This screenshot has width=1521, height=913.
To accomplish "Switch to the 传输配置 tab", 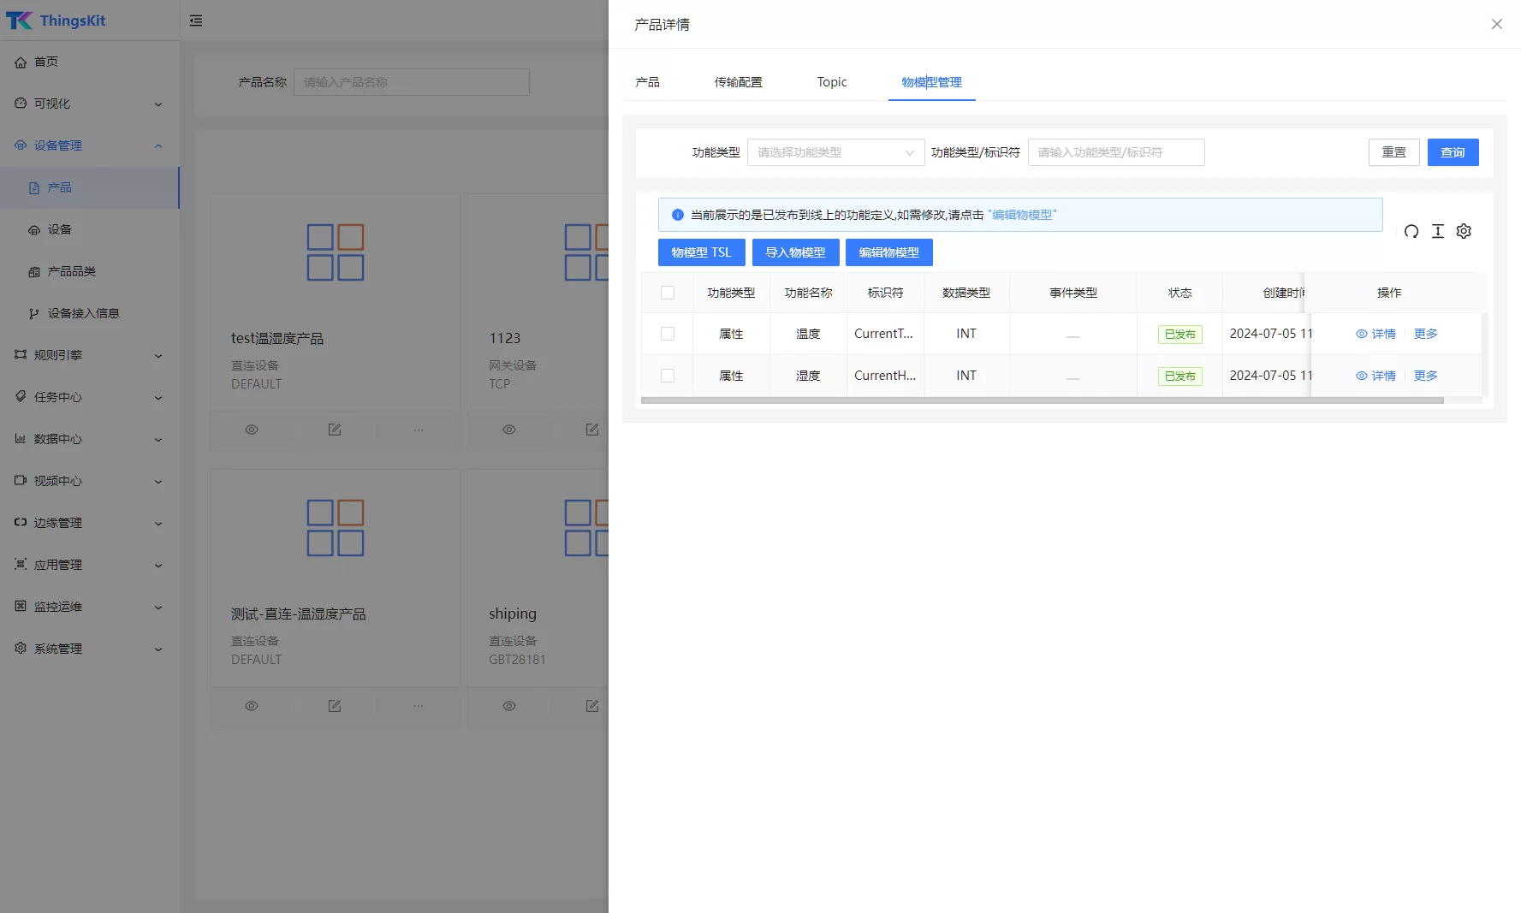I will [x=738, y=82].
